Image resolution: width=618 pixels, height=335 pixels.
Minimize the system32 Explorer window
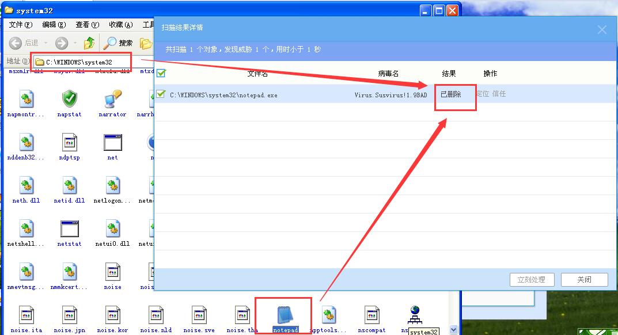(x=425, y=10)
